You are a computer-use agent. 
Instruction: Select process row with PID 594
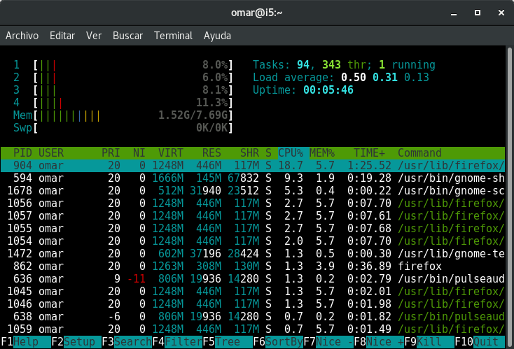tap(253, 178)
